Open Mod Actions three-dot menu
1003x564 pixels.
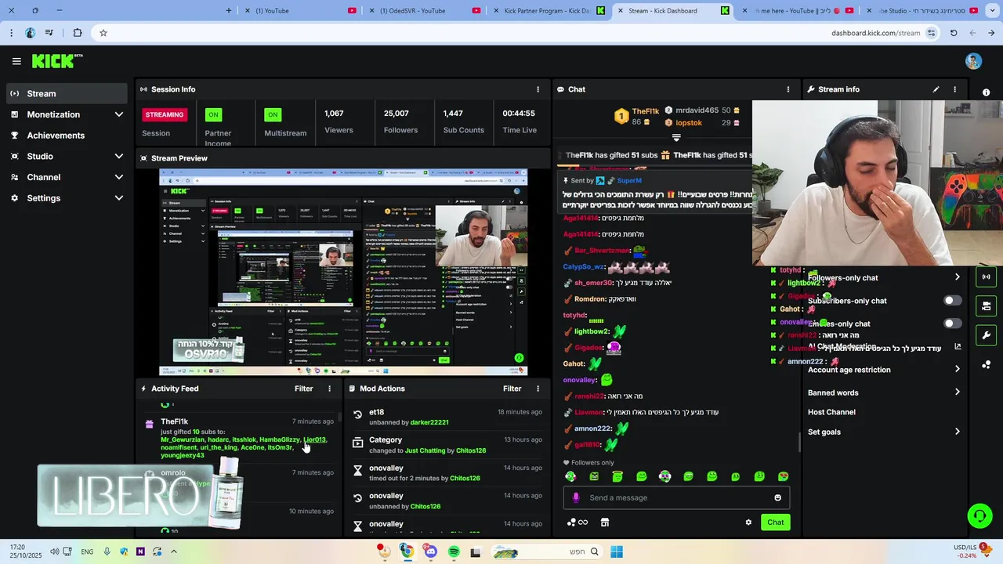pos(538,389)
